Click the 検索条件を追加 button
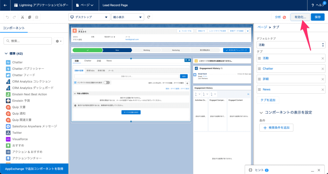The image size is (328, 174). tap(276, 128)
